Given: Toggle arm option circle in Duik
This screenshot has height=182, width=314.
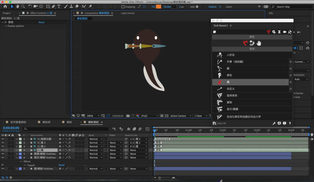Looking at the screenshot, I should (x=291, y=62).
